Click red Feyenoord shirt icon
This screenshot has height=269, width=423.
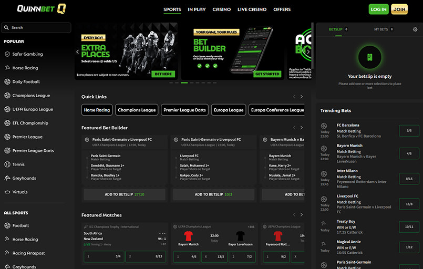pyautogui.click(x=278, y=236)
